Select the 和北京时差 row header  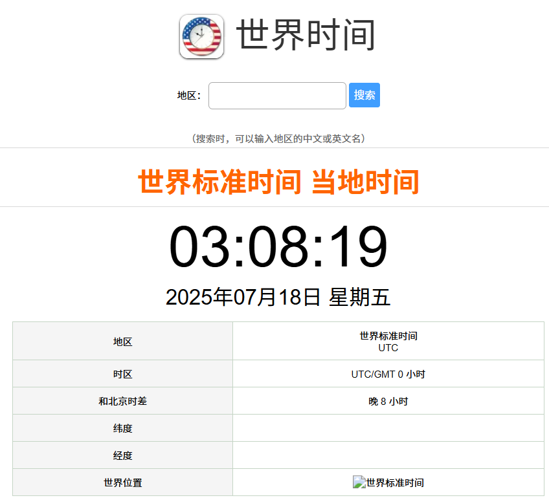point(122,401)
